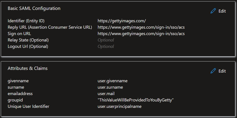The width and height of the screenshot is (237, 118).
Task: Click the pencil icon for Attributes & Claims
Action: pyautogui.click(x=213, y=71)
